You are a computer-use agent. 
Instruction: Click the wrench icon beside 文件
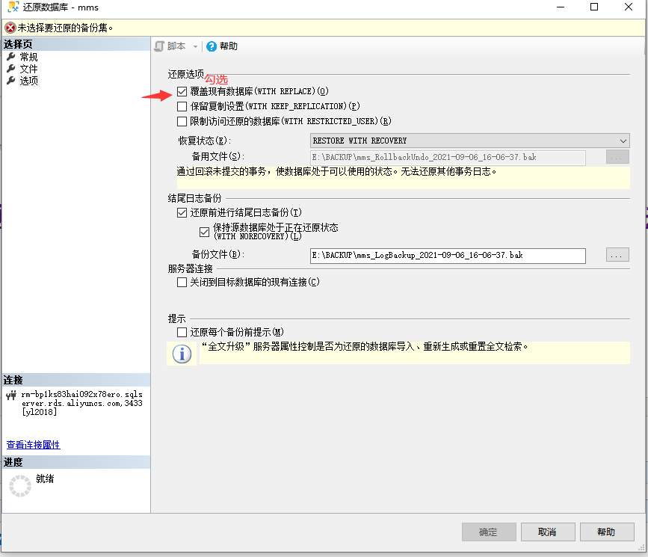[11, 69]
